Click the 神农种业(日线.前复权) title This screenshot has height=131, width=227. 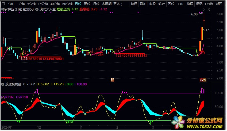[17, 9]
